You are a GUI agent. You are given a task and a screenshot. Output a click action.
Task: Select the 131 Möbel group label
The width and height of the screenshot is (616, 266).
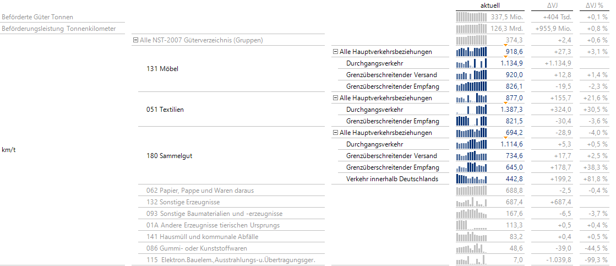[x=162, y=69]
